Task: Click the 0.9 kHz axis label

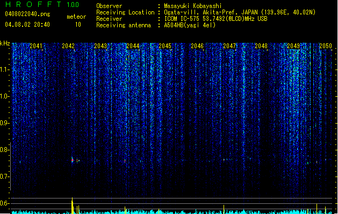Action: pyautogui.click(x=5, y=123)
